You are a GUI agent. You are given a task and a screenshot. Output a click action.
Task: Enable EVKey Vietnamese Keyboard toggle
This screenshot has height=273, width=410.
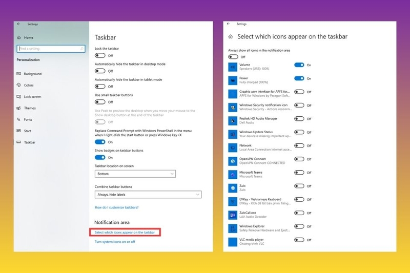pos(299,199)
